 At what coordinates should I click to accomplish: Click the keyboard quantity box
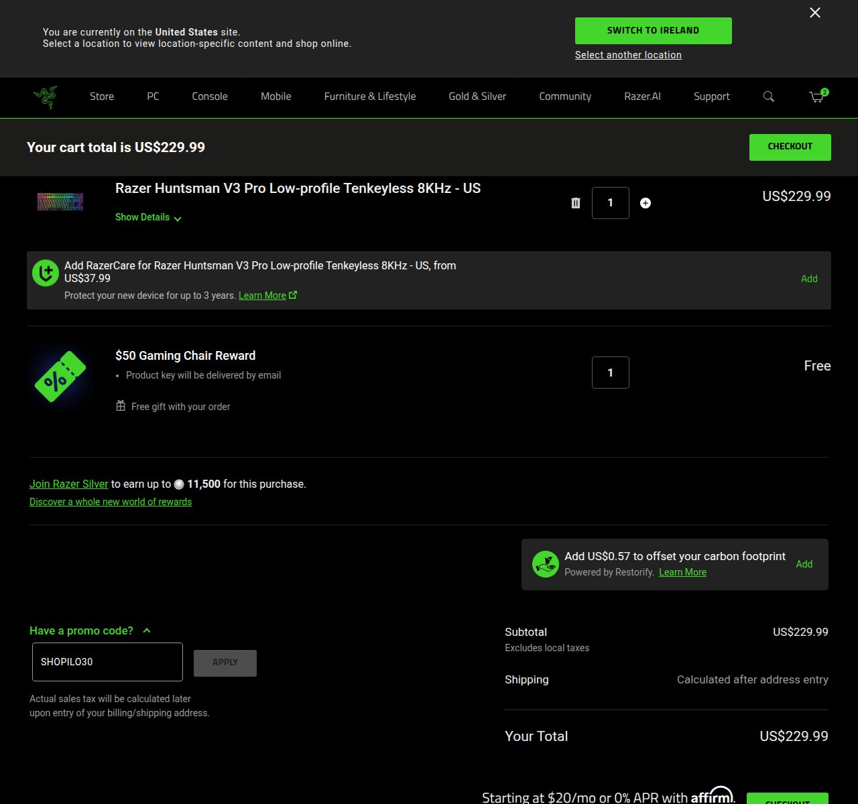click(x=611, y=203)
